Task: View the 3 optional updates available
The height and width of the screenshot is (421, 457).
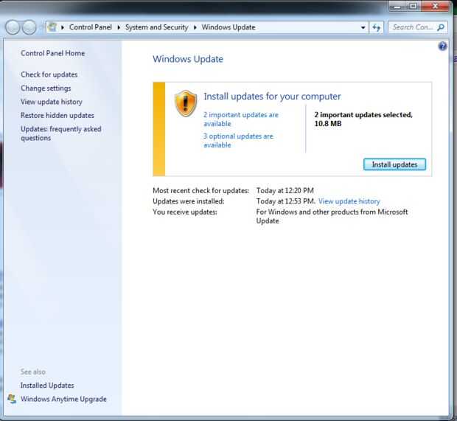Action: coord(238,141)
